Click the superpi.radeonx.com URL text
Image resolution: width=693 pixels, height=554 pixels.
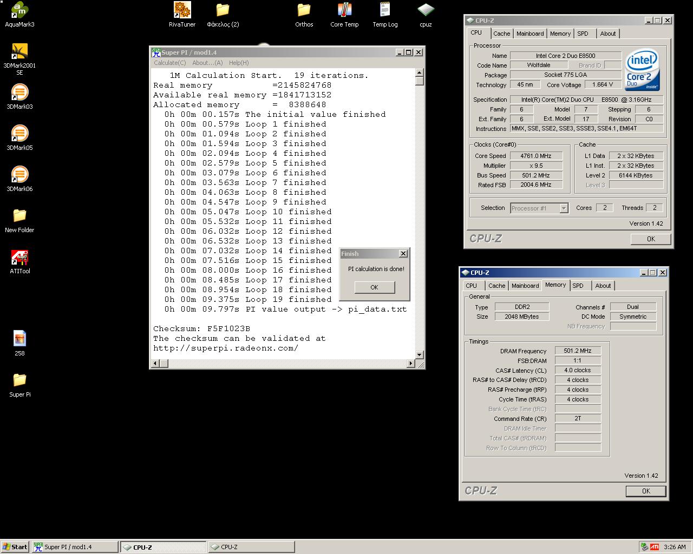tap(226, 348)
